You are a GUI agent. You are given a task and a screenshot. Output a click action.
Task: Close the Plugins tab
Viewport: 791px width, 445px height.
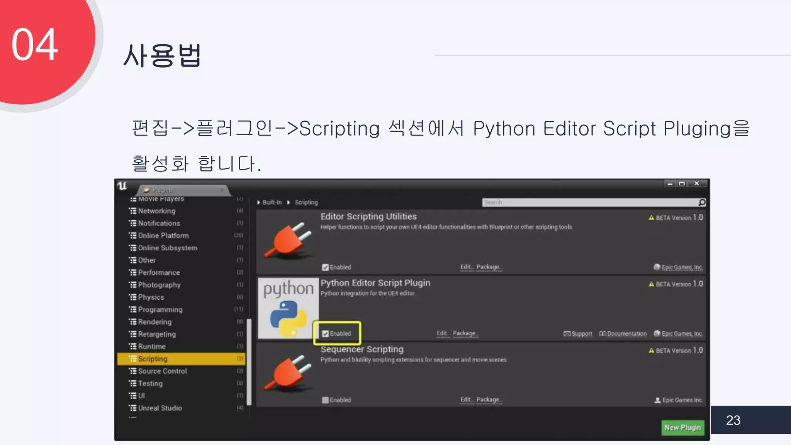coord(222,190)
